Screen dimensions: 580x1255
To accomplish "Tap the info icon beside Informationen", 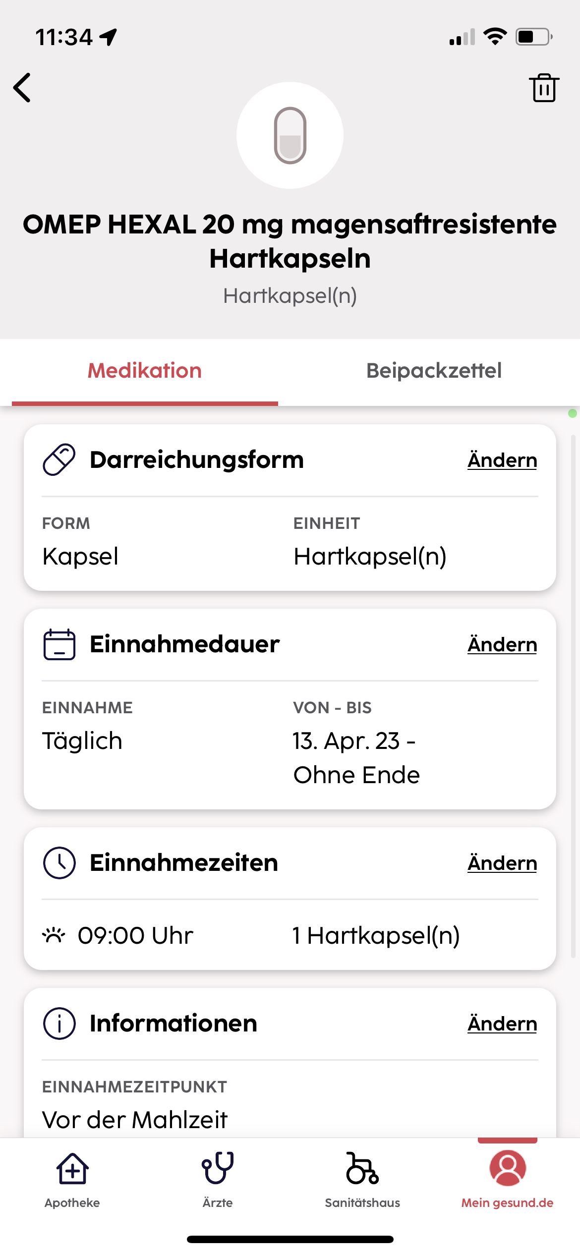I will point(59,1024).
